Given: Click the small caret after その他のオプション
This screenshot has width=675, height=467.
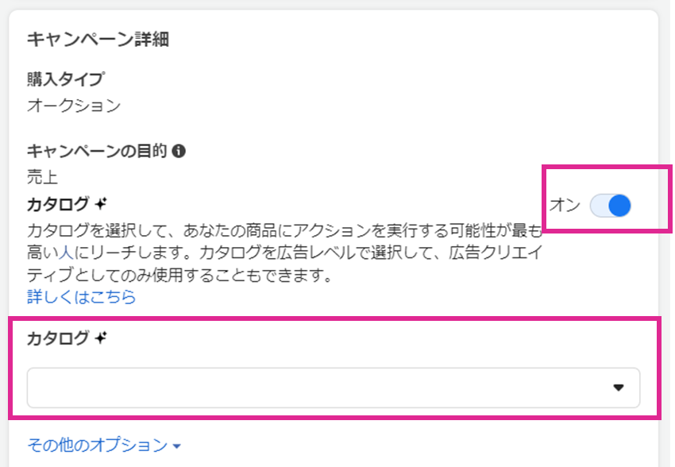Looking at the screenshot, I should point(176,446).
